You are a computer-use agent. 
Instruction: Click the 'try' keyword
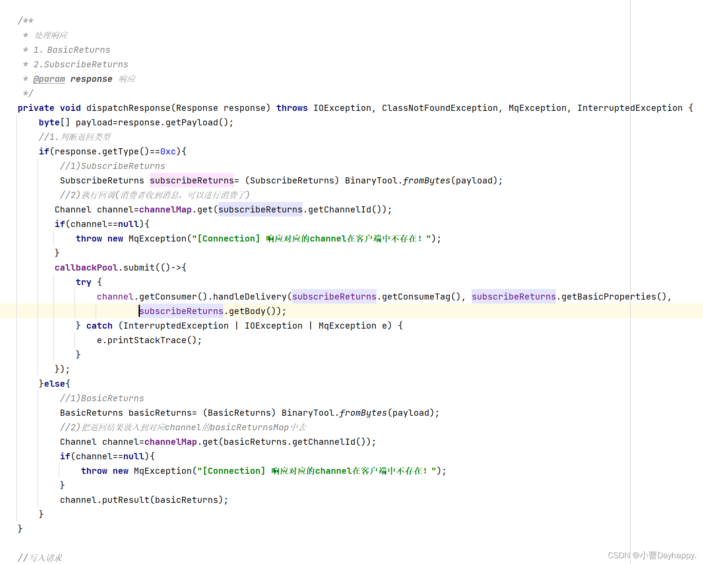[84, 282]
